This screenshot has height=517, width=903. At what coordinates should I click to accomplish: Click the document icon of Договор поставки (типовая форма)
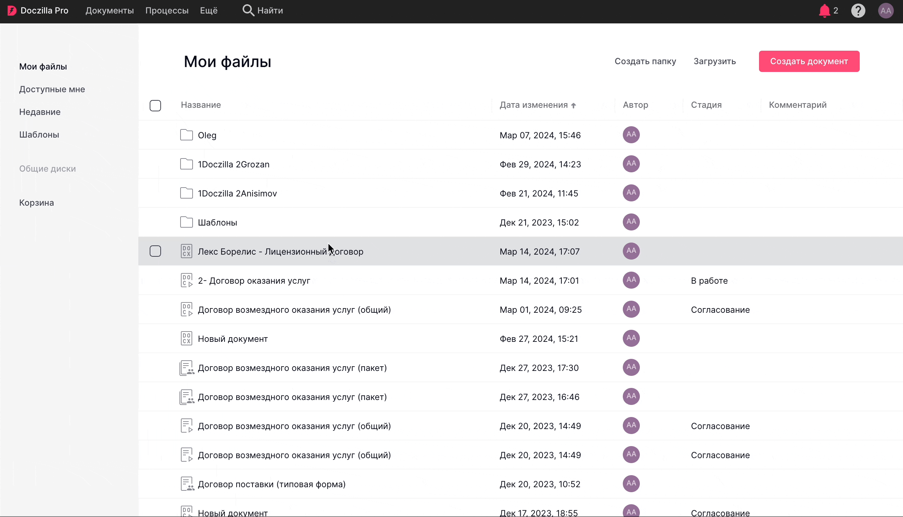pyautogui.click(x=187, y=484)
